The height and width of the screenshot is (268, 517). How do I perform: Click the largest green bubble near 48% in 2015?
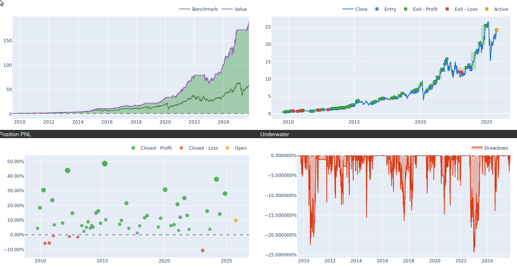click(x=105, y=163)
